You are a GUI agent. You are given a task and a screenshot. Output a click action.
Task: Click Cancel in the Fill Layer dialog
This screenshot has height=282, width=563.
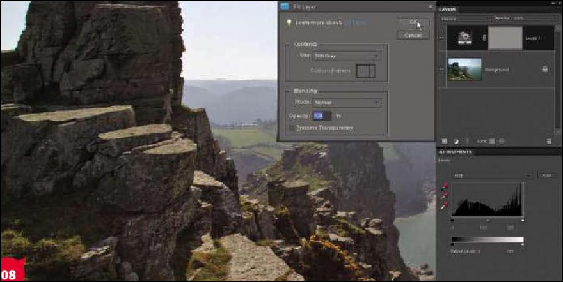click(413, 35)
